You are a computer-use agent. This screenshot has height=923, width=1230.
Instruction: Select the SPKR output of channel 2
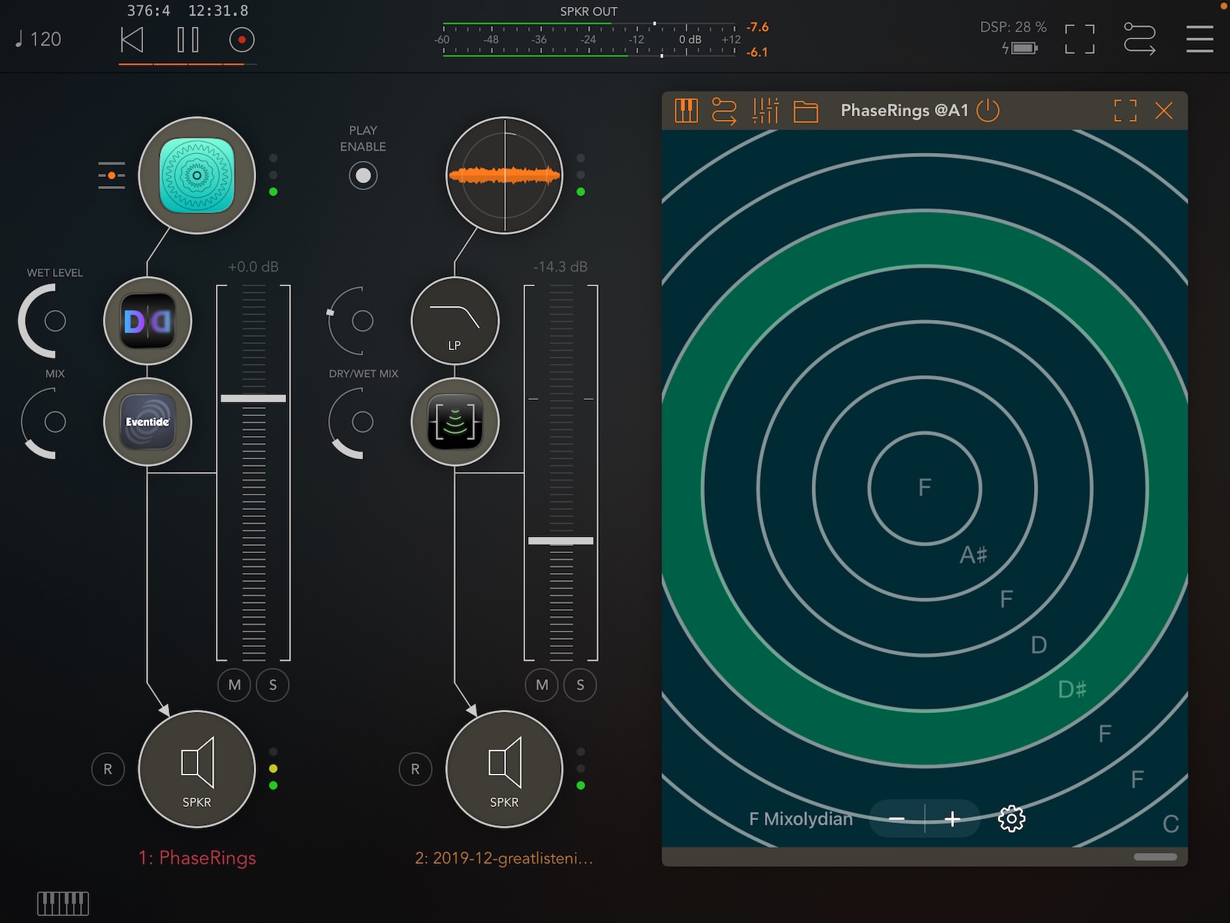pos(504,769)
